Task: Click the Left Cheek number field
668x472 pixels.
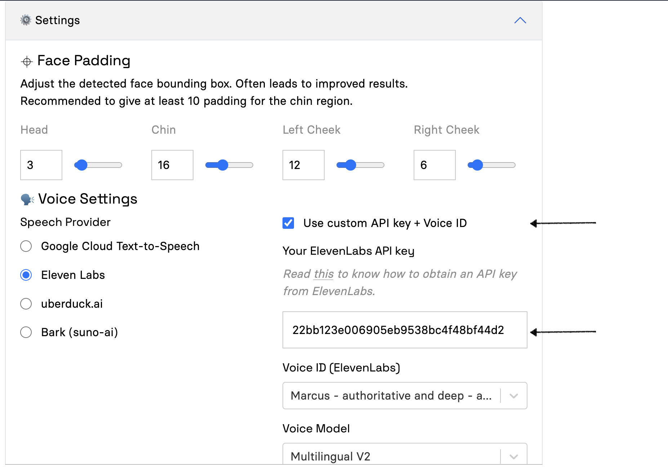Action: click(x=303, y=165)
